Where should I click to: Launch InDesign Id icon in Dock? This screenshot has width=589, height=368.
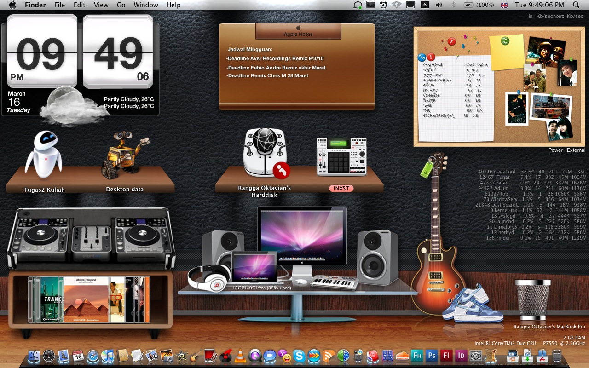tap(461, 356)
